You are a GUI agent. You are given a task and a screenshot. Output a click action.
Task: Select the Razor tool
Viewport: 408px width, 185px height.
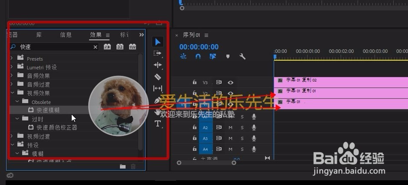(157, 77)
